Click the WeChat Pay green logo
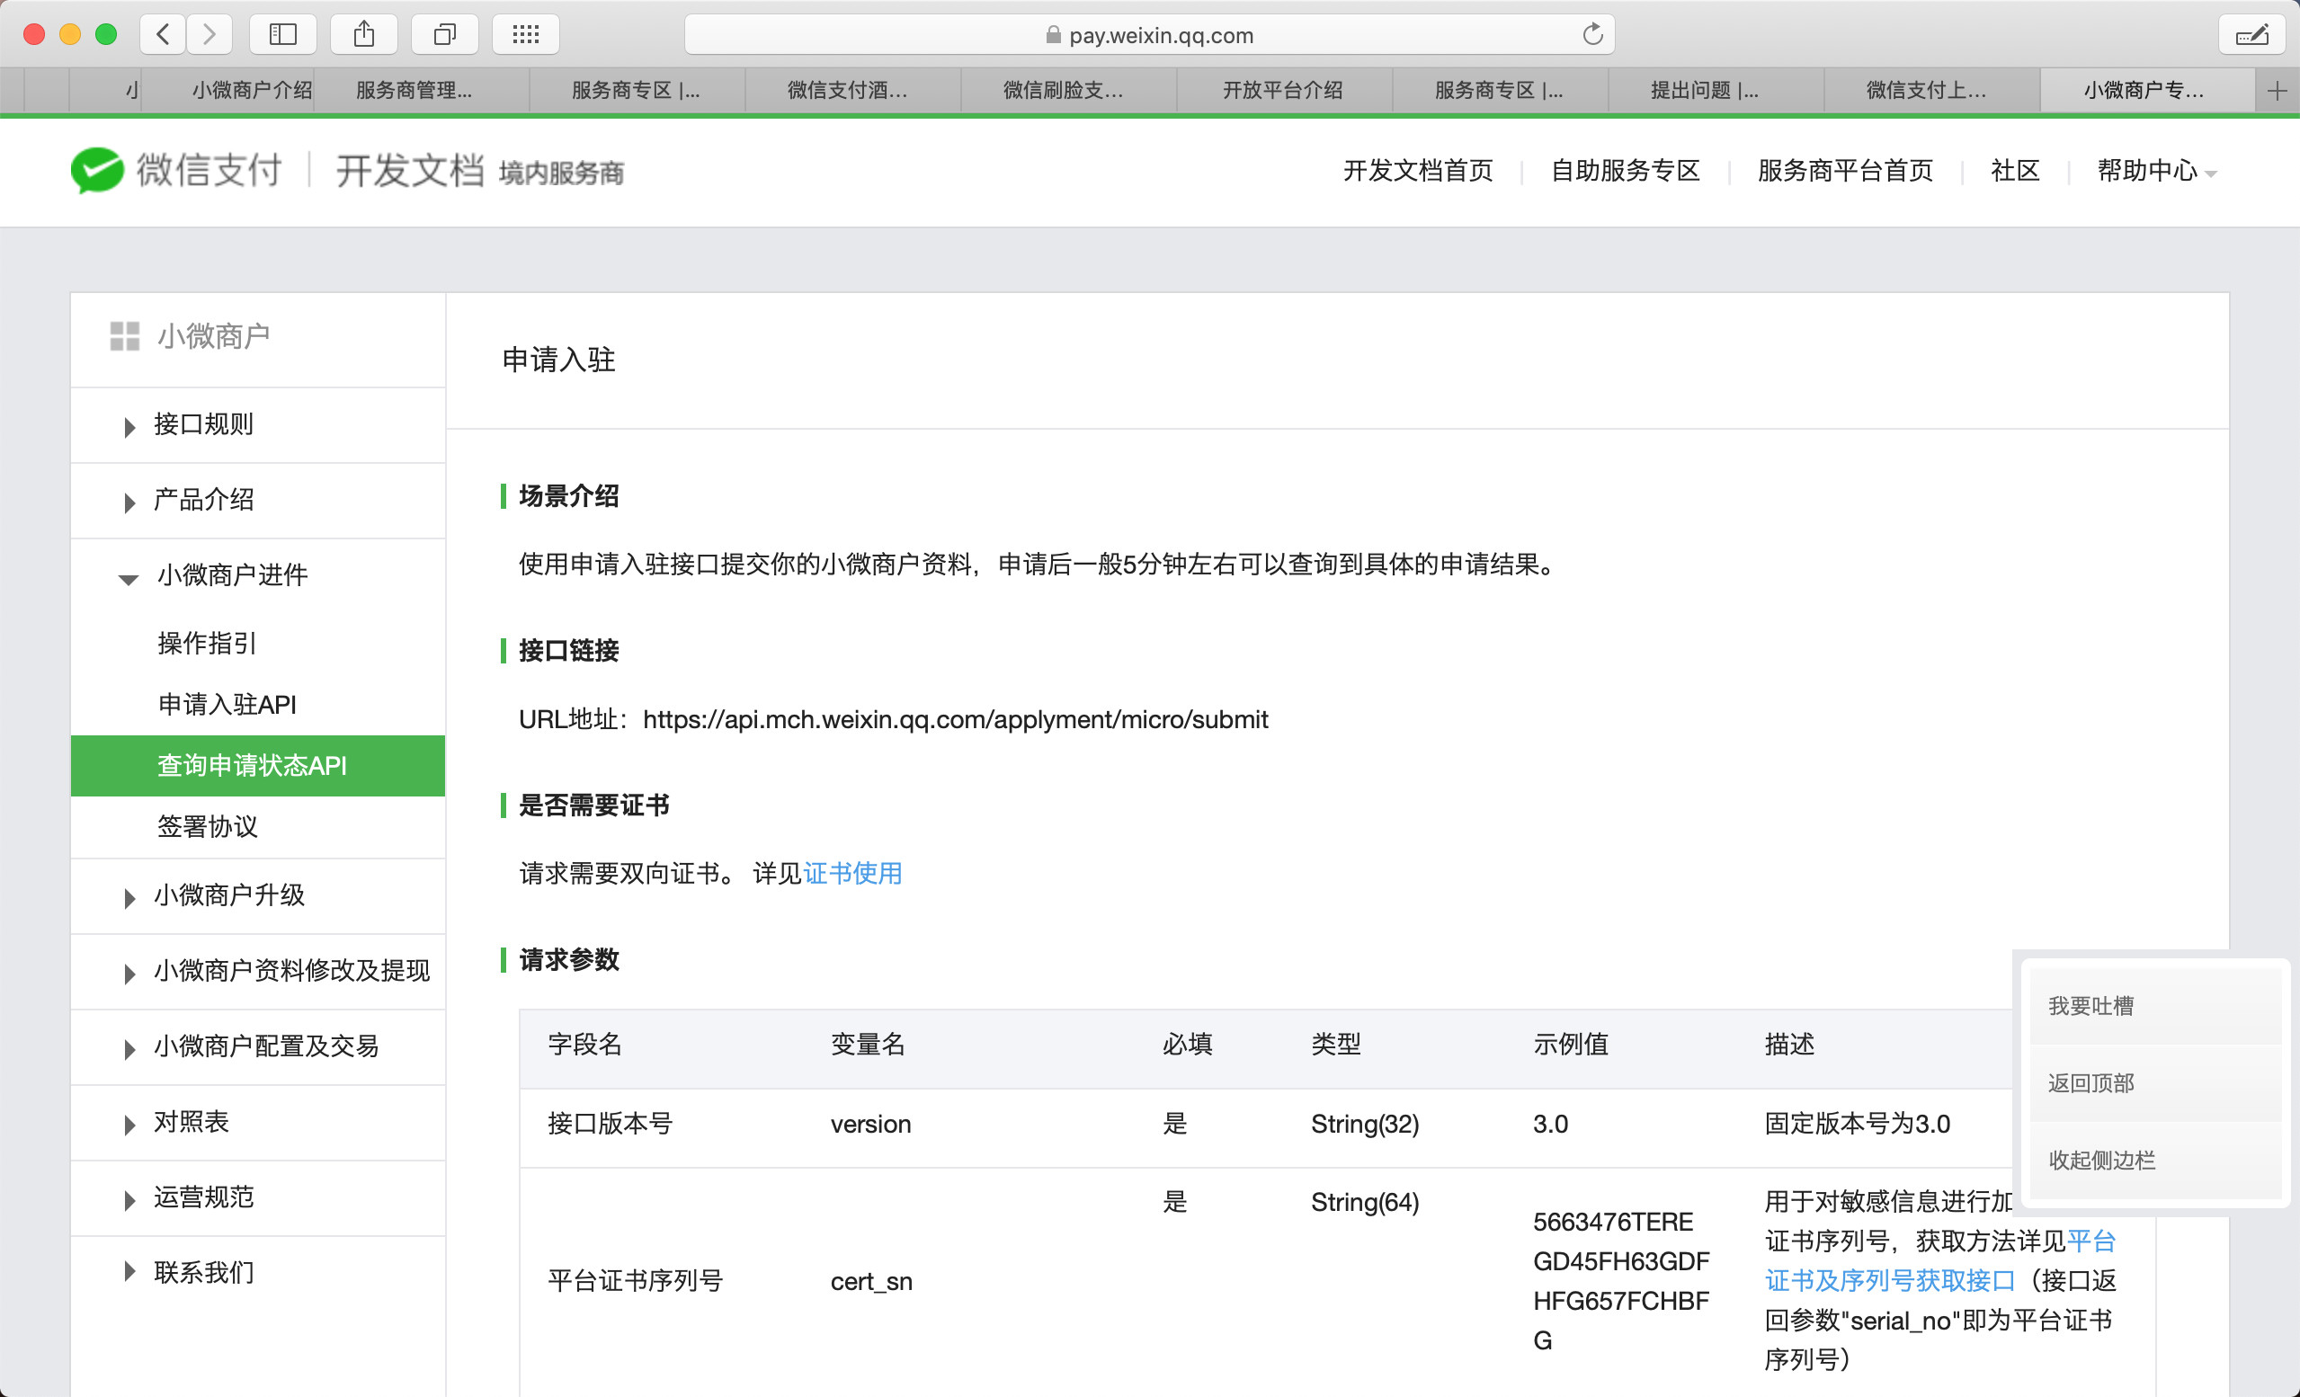 point(97,171)
